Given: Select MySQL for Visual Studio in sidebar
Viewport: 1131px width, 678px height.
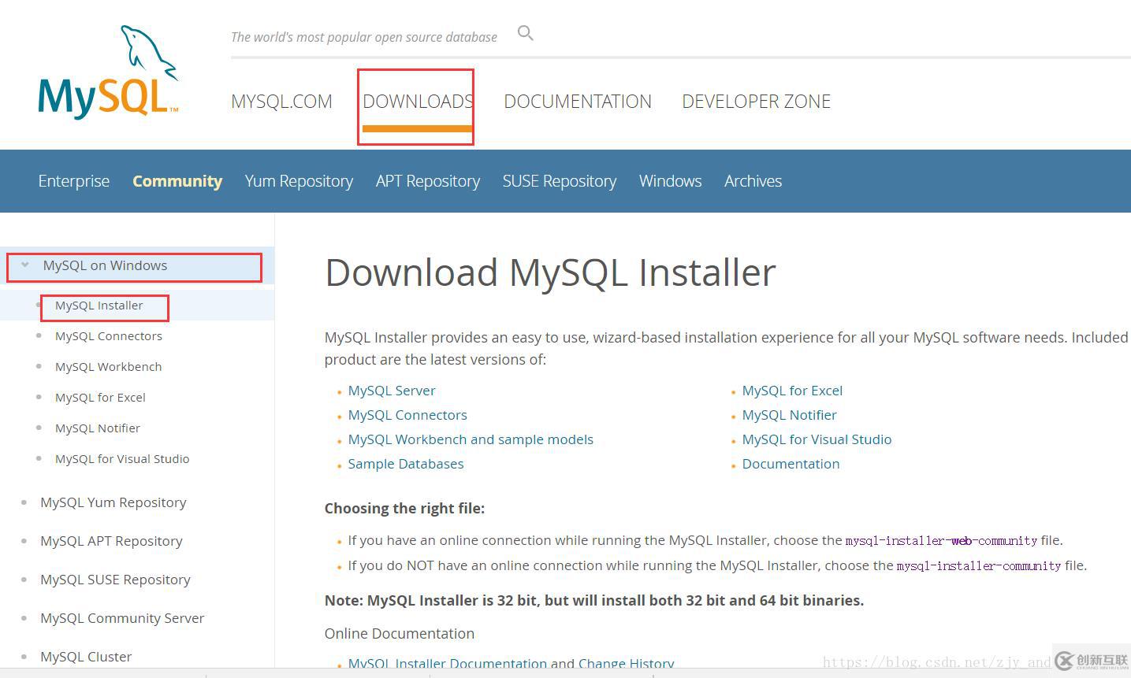Looking at the screenshot, I should coord(122,459).
